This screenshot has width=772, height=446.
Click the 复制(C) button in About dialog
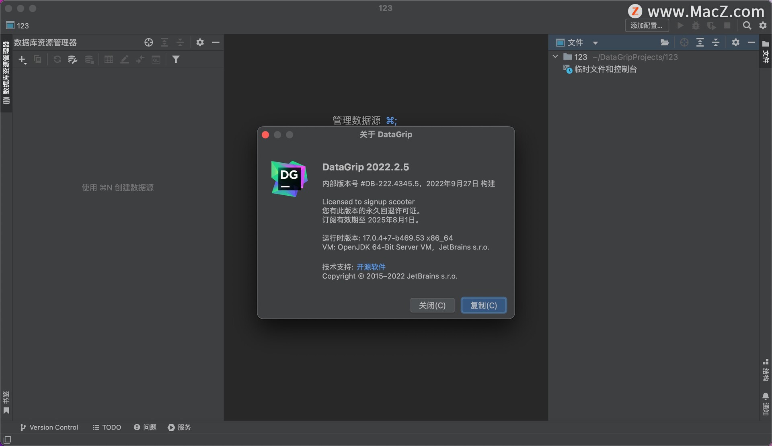484,305
